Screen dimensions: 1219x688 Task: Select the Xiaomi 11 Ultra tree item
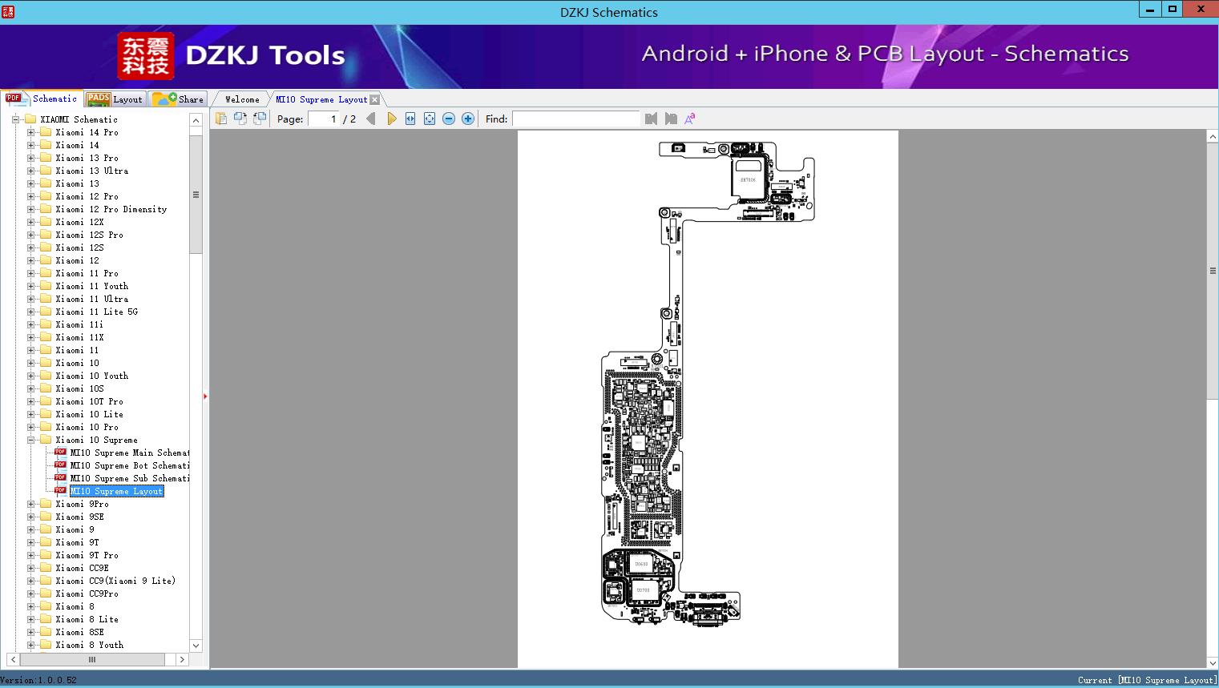point(91,299)
